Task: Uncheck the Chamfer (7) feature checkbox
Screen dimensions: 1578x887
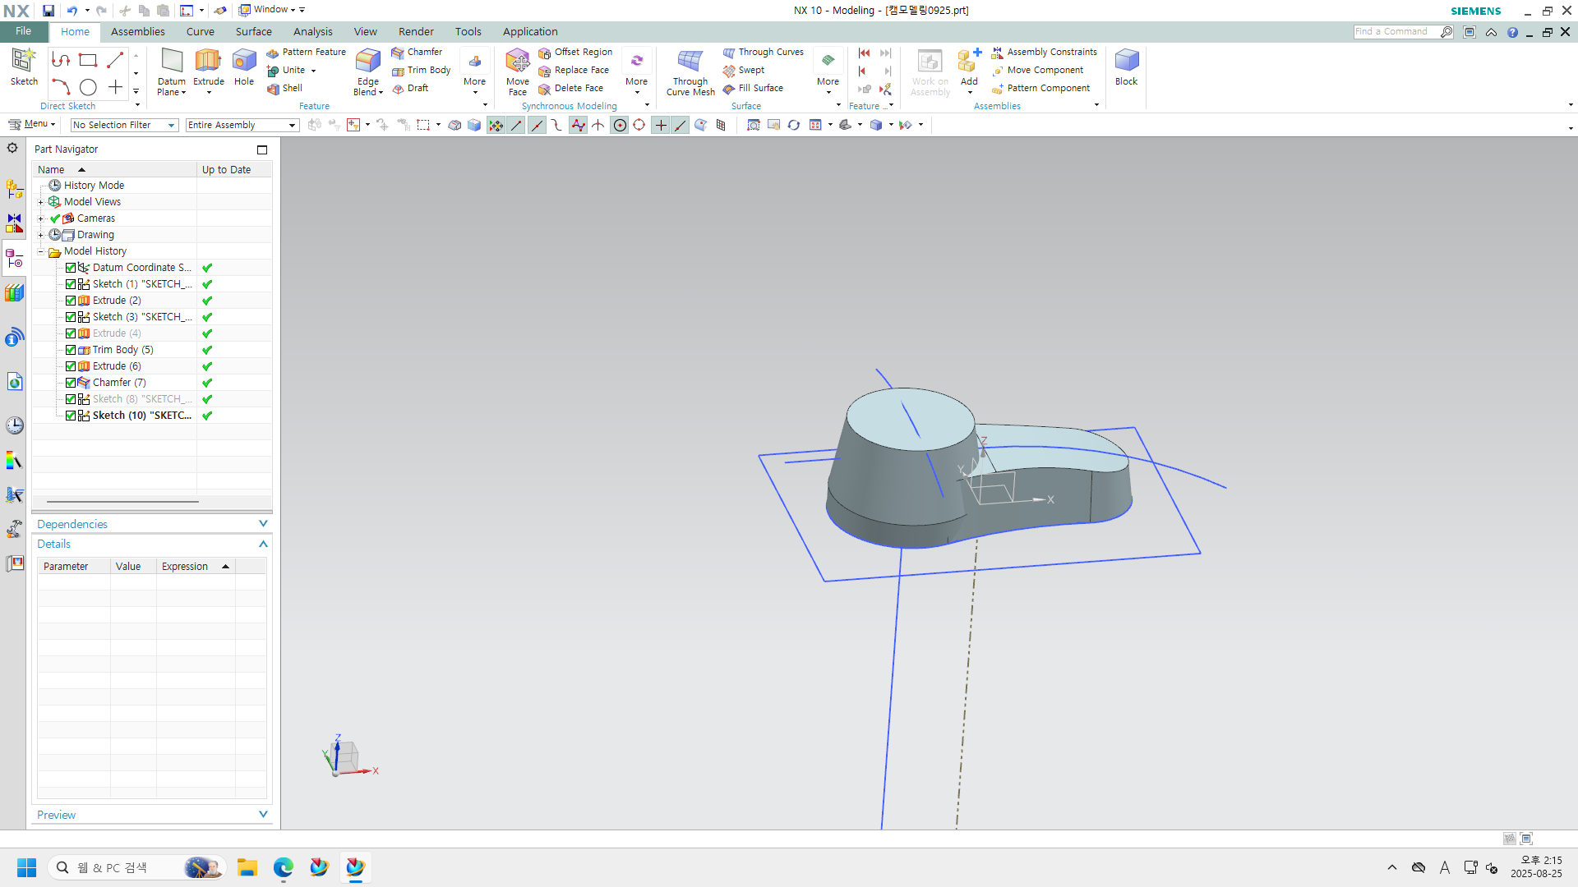Action: (71, 383)
